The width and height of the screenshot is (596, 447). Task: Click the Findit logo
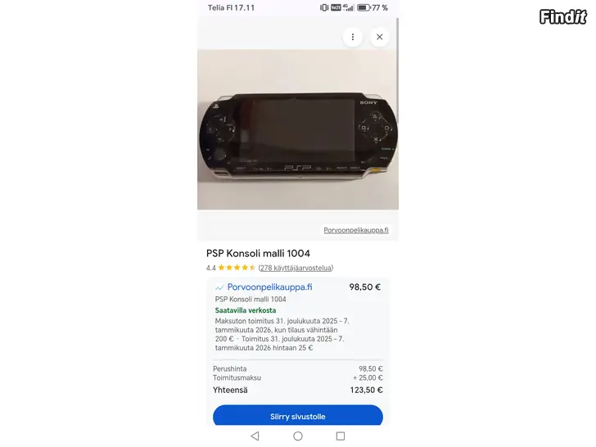point(562,17)
